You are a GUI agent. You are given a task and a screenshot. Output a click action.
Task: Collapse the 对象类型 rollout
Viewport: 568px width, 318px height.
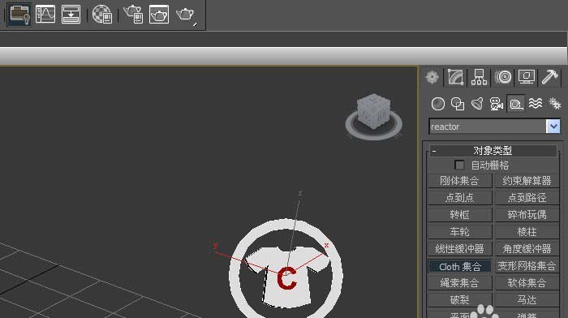[x=493, y=150]
